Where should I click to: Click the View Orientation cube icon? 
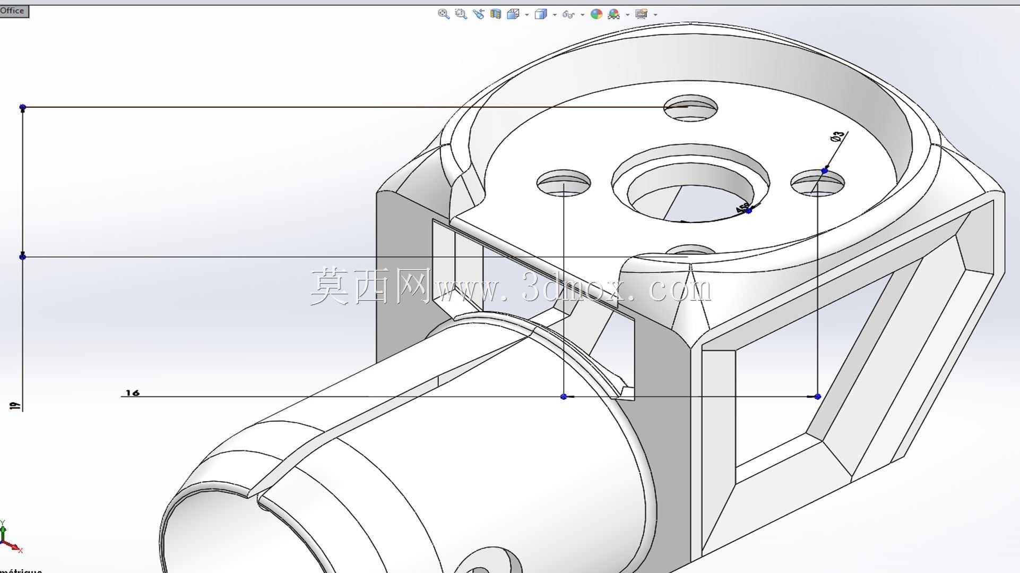point(513,14)
